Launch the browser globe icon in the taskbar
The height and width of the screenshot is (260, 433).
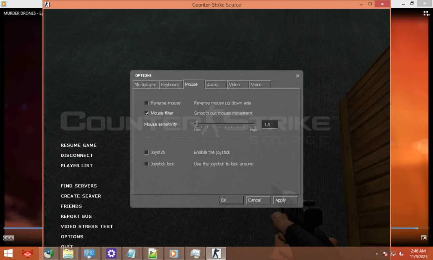pyautogui.click(x=48, y=253)
